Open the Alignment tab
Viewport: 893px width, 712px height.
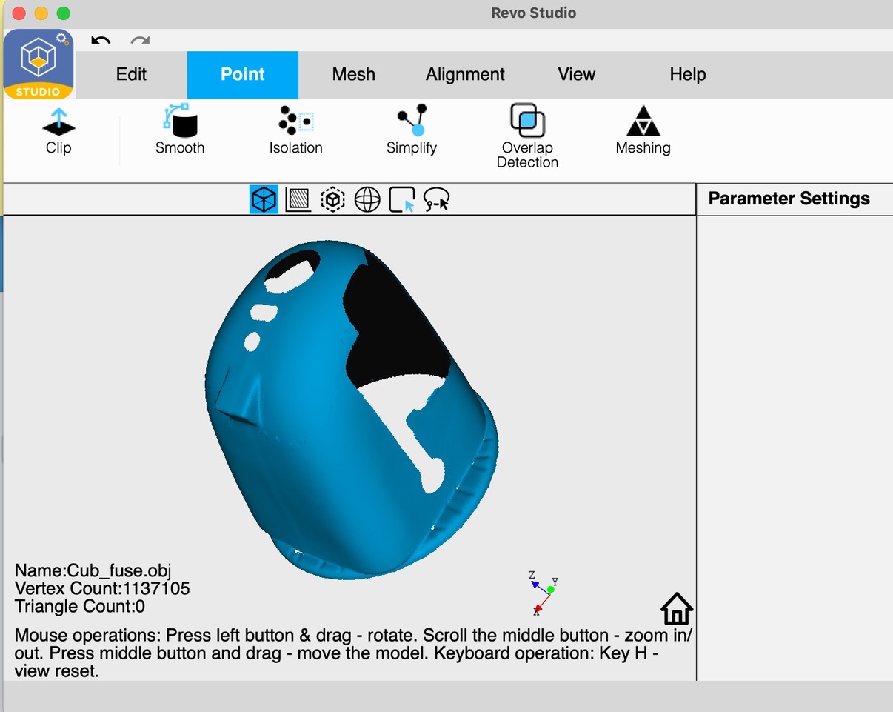click(x=465, y=74)
